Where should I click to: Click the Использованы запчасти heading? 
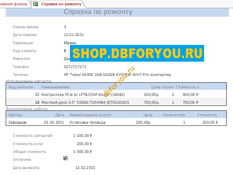[x=29, y=81]
